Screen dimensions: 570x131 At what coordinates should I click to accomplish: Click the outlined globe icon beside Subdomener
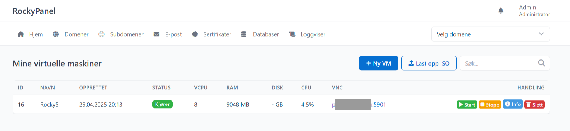pos(102,34)
